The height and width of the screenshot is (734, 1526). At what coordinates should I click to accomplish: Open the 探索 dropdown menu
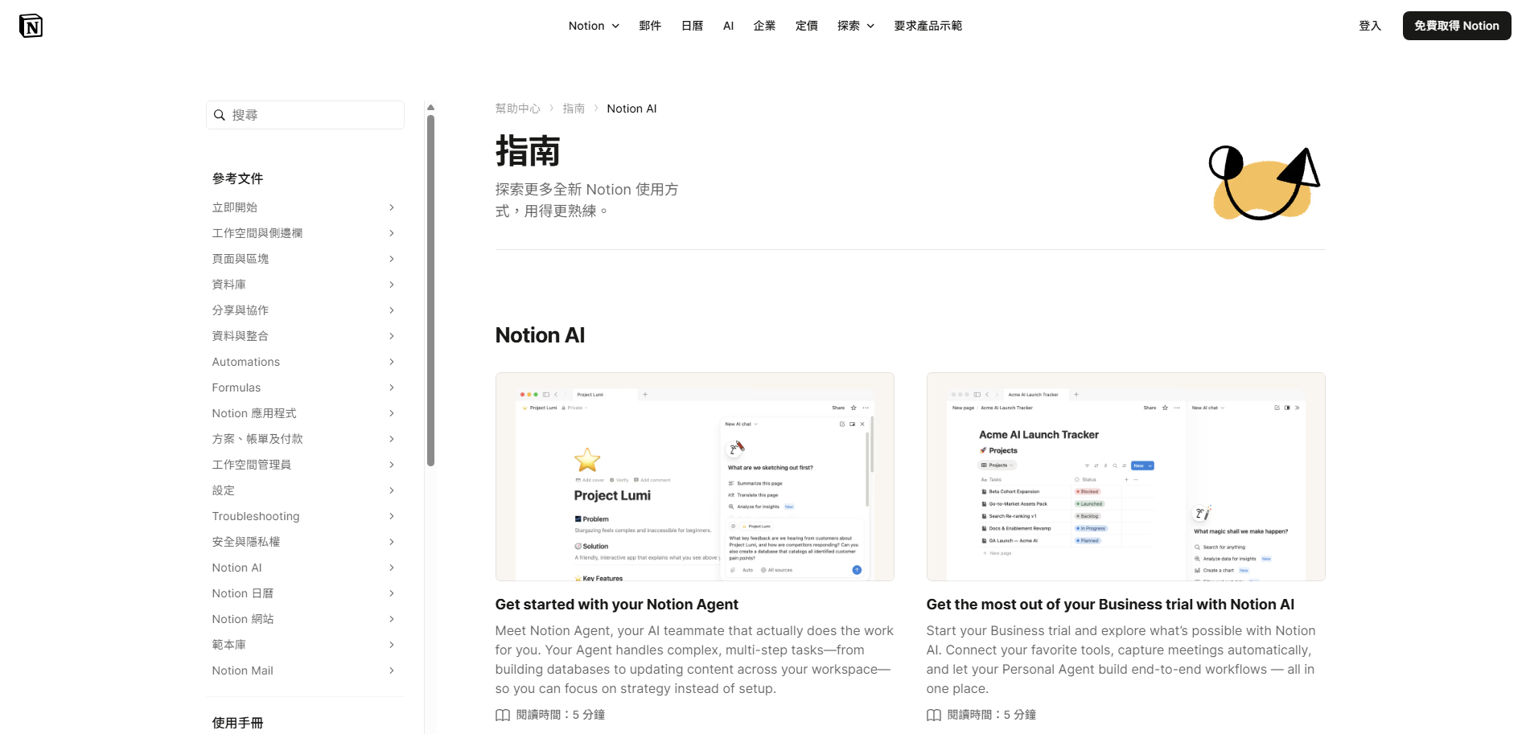click(855, 26)
